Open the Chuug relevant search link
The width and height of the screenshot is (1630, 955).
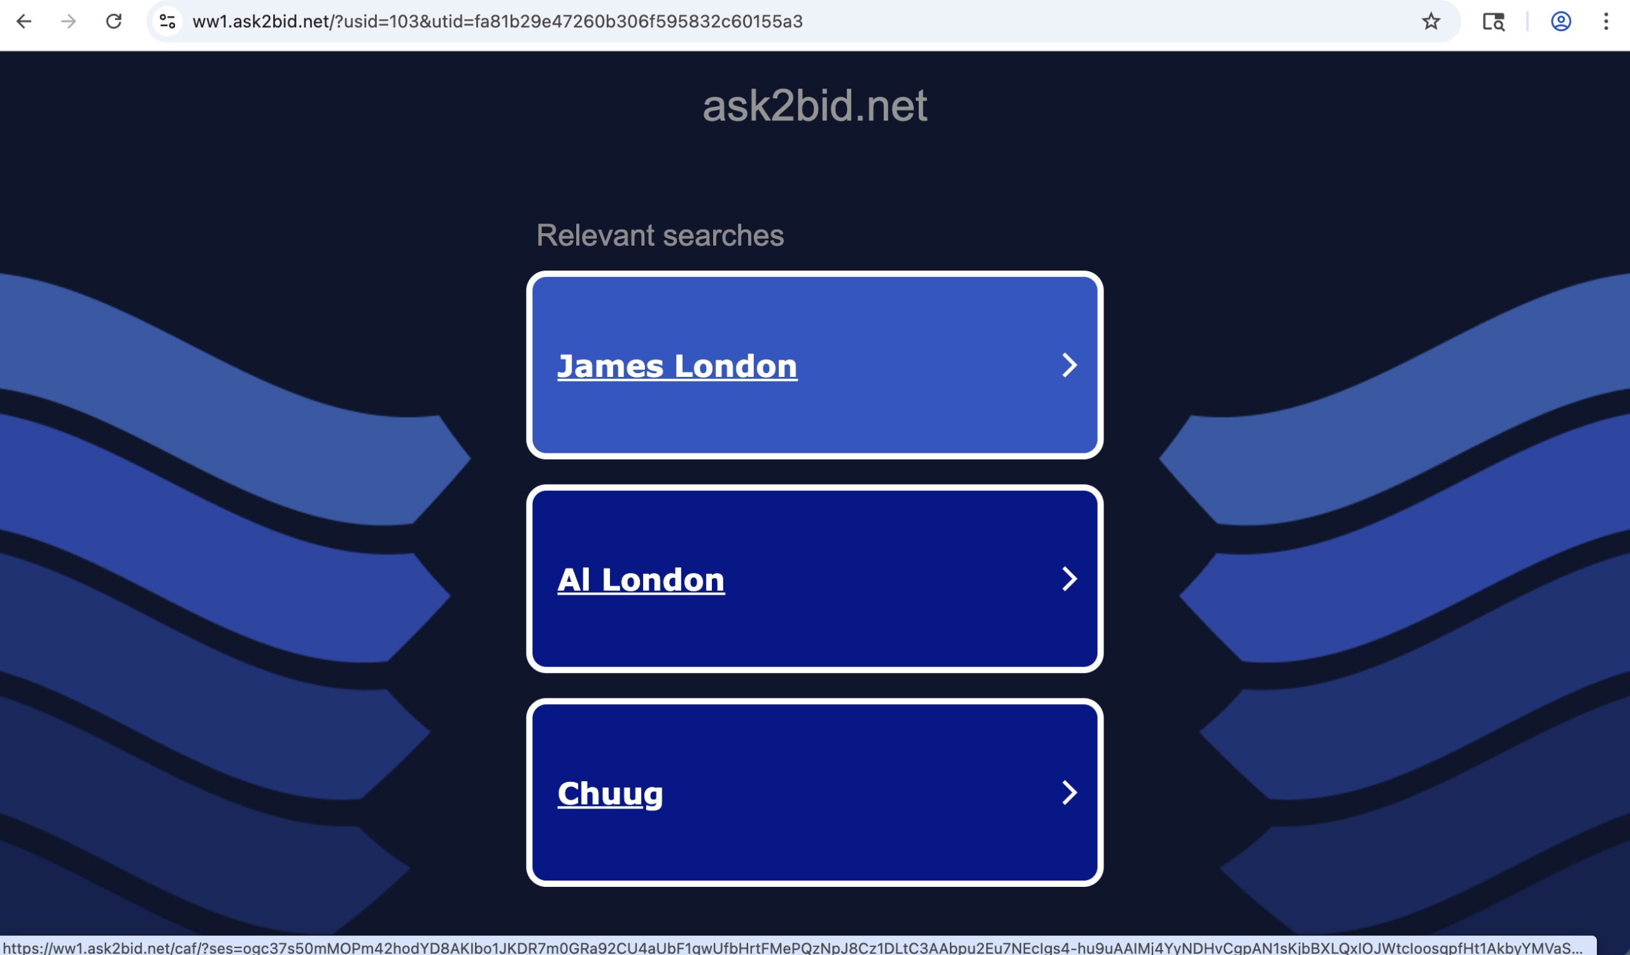tap(610, 793)
